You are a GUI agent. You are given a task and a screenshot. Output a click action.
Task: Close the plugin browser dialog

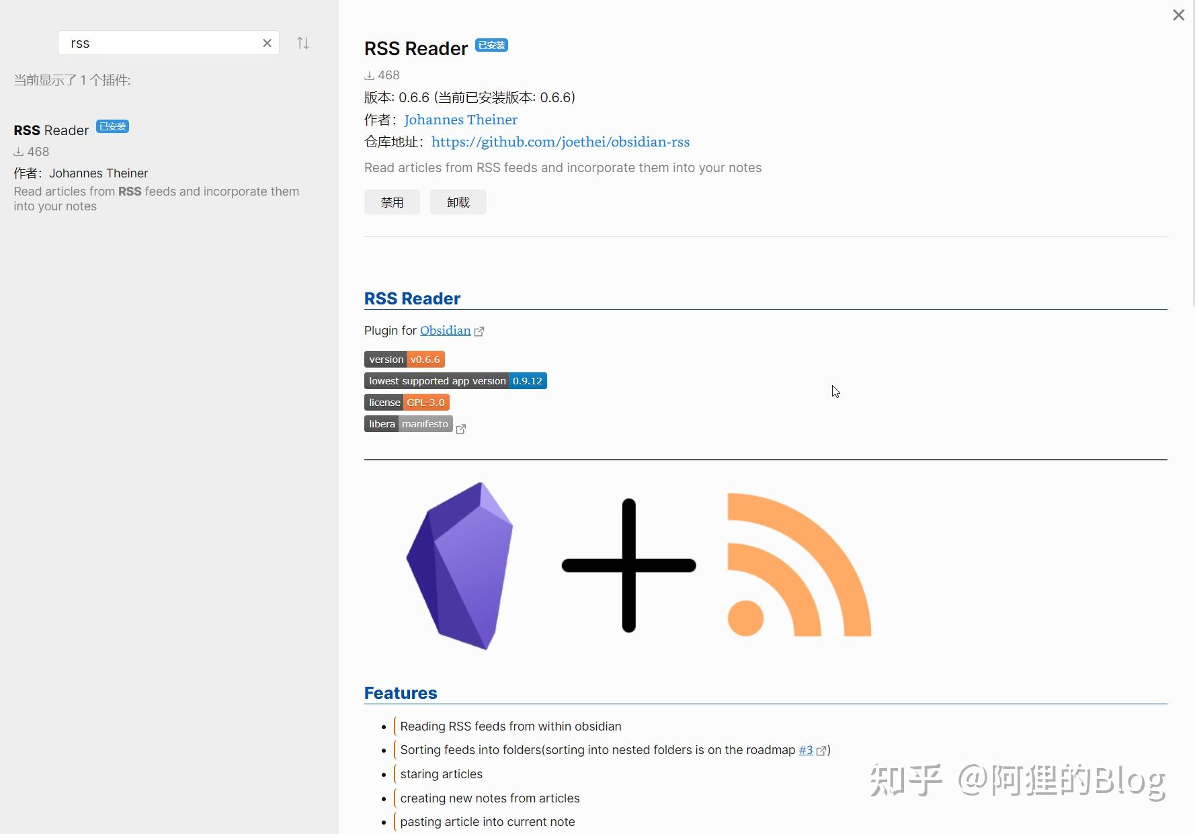[1178, 15]
